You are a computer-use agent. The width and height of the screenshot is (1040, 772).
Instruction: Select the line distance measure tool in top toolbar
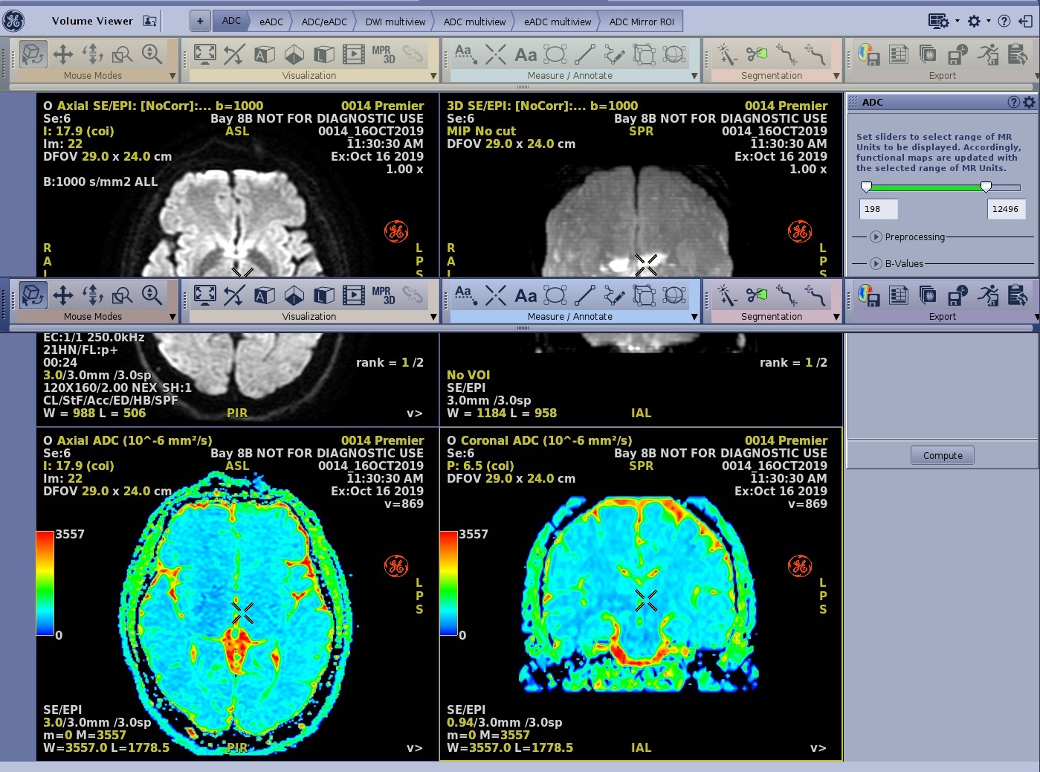tap(585, 54)
